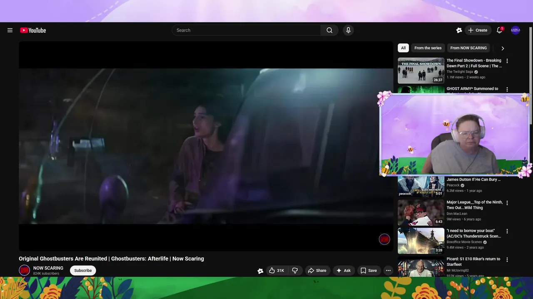Click the Ghostbusters Afterlife video title
This screenshot has height=299, width=533.
pyautogui.click(x=111, y=259)
